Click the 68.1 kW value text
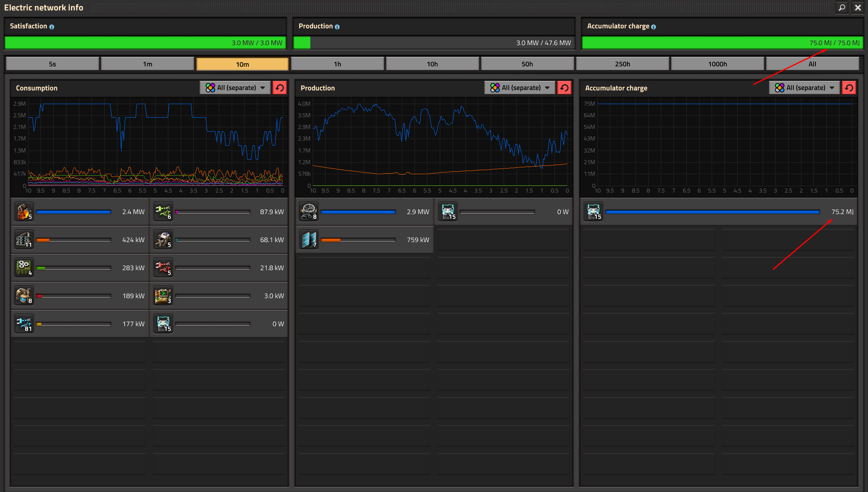Image resolution: width=868 pixels, height=492 pixels. point(272,240)
